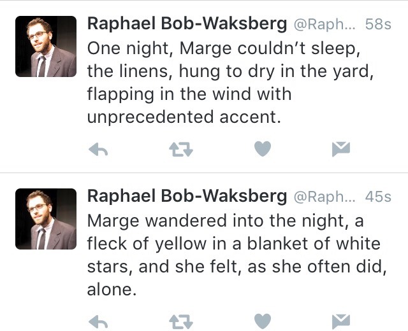
Task: Retweet the 'Marge couldn't sleep' tweet
Action: (x=180, y=149)
